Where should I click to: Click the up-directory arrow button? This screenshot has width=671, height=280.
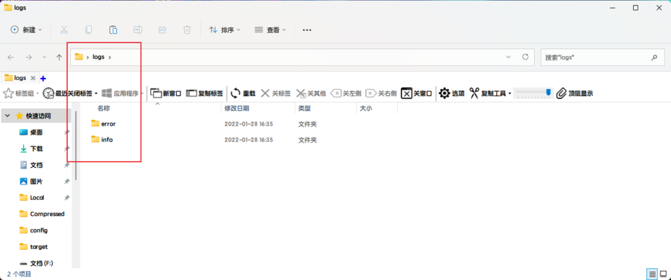[59, 58]
